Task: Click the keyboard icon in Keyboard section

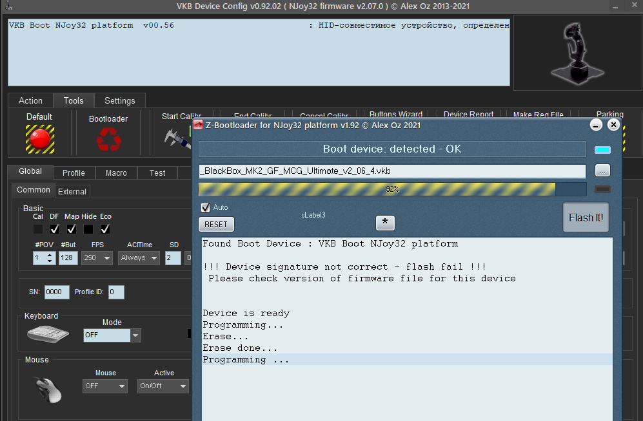Action: (48, 335)
